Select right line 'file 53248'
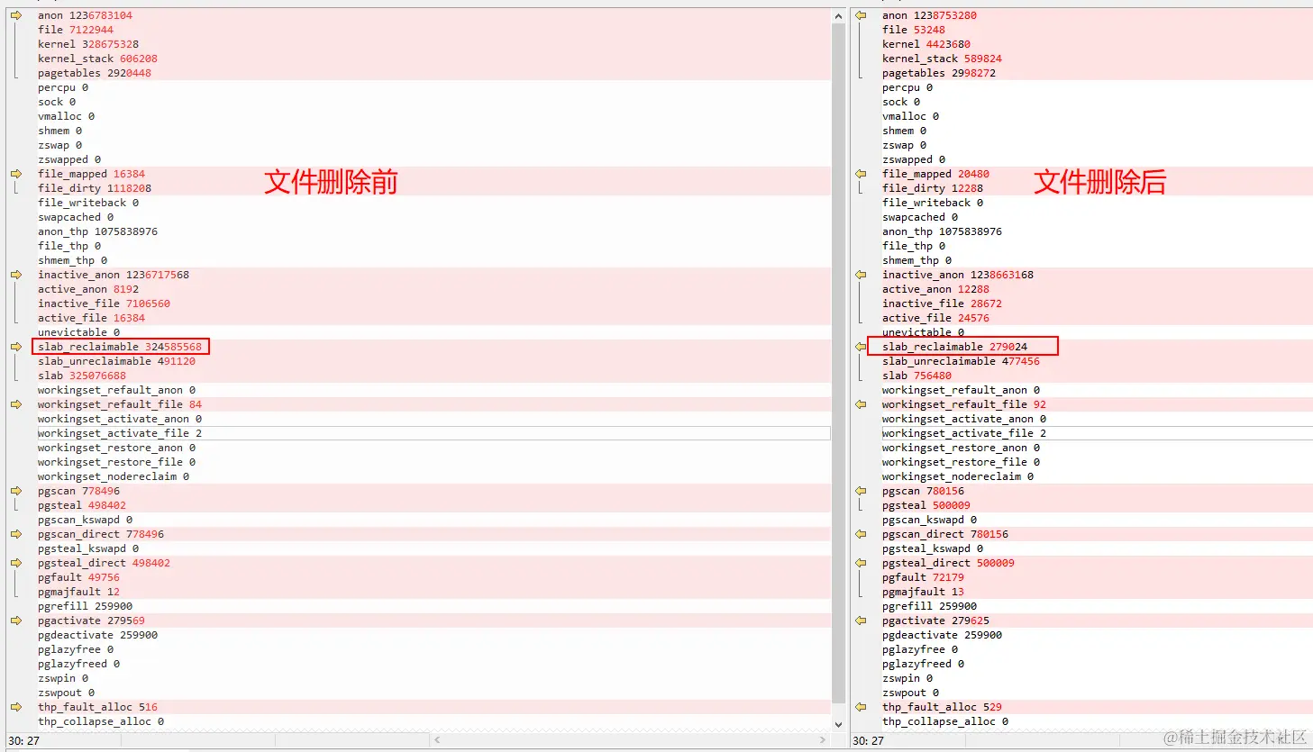 tap(914, 30)
